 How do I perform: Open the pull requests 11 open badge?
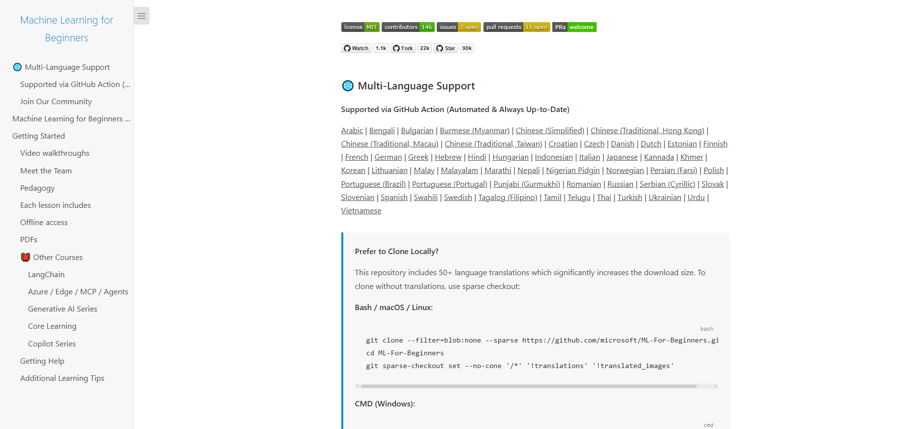pos(517,27)
